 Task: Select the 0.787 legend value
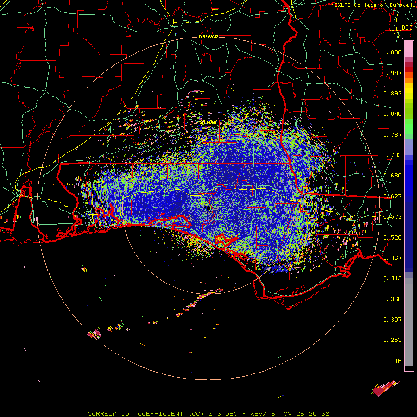pos(392,134)
